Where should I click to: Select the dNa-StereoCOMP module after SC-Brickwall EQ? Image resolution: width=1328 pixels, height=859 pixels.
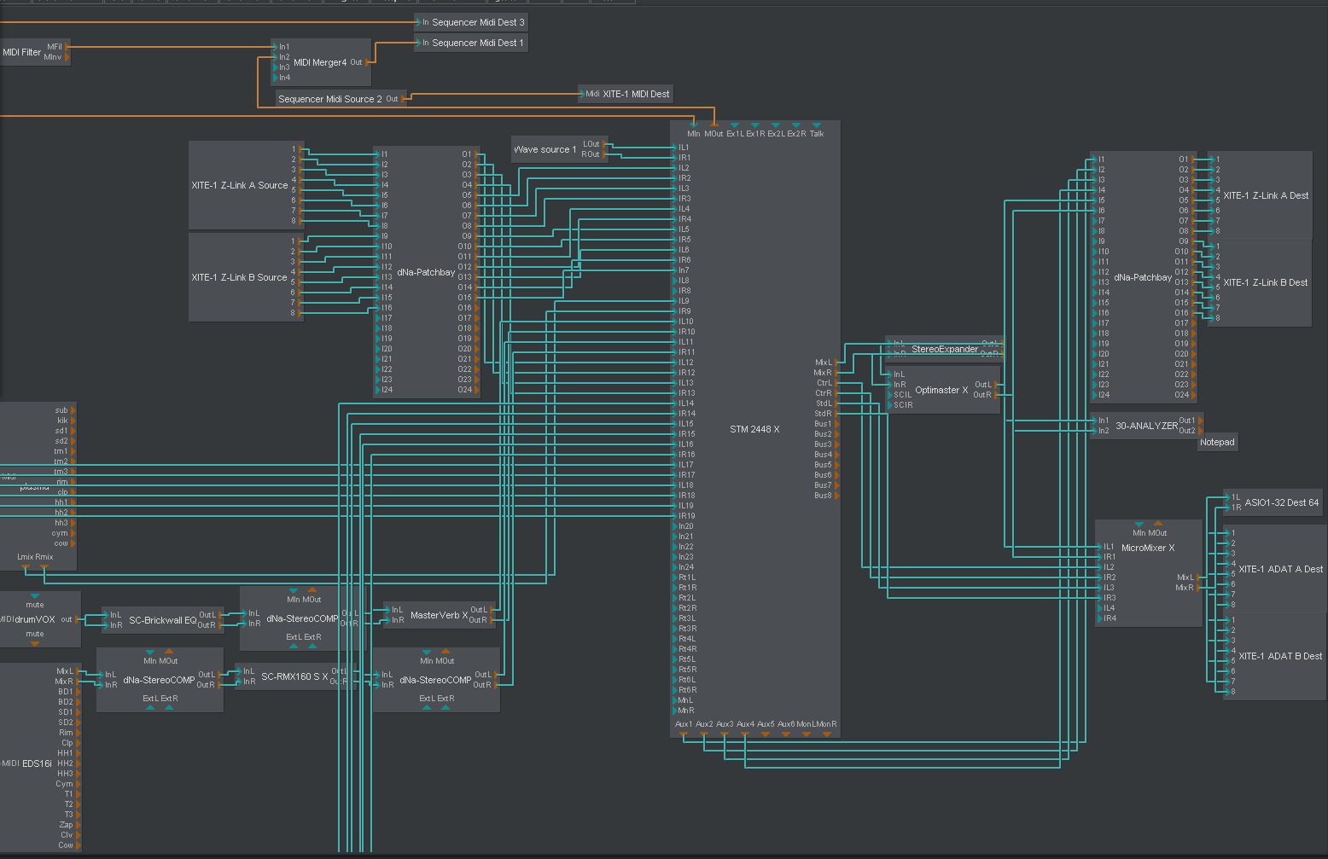pos(302,618)
